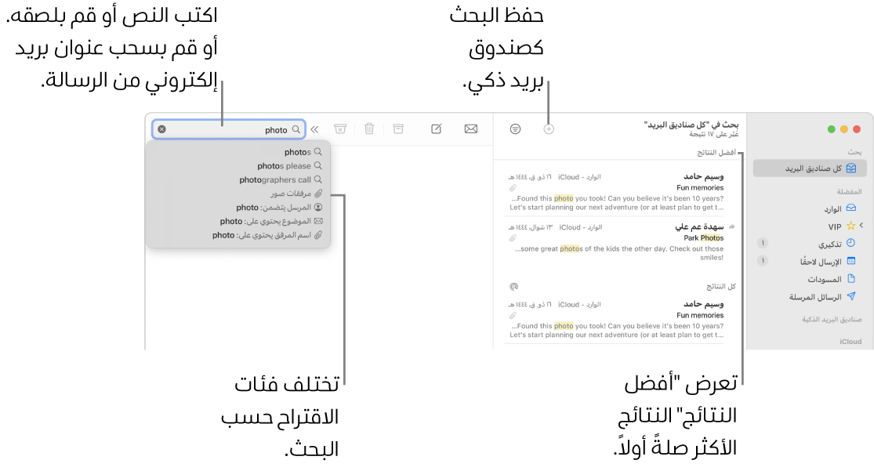Open the "المسودات" drafts mailbox

831,277
